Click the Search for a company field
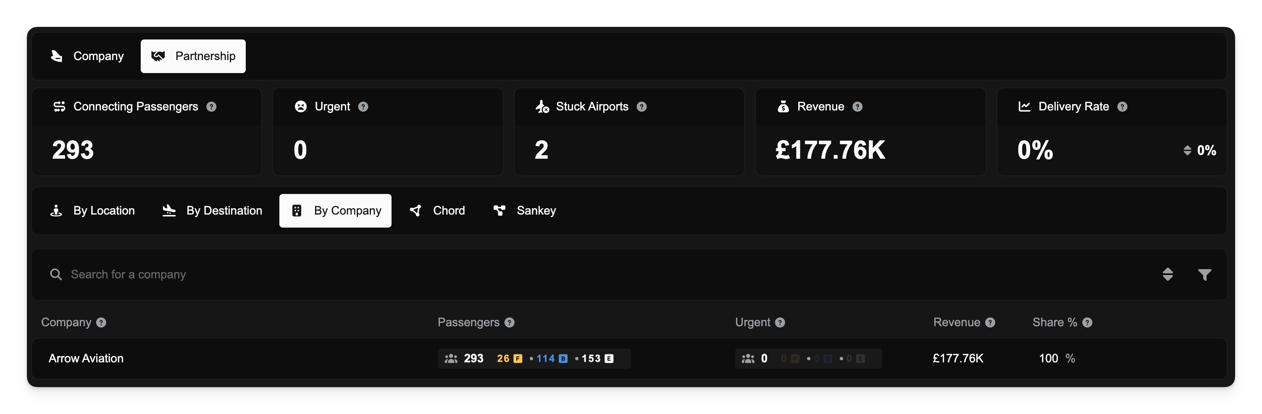1262x414 pixels. 343,275
